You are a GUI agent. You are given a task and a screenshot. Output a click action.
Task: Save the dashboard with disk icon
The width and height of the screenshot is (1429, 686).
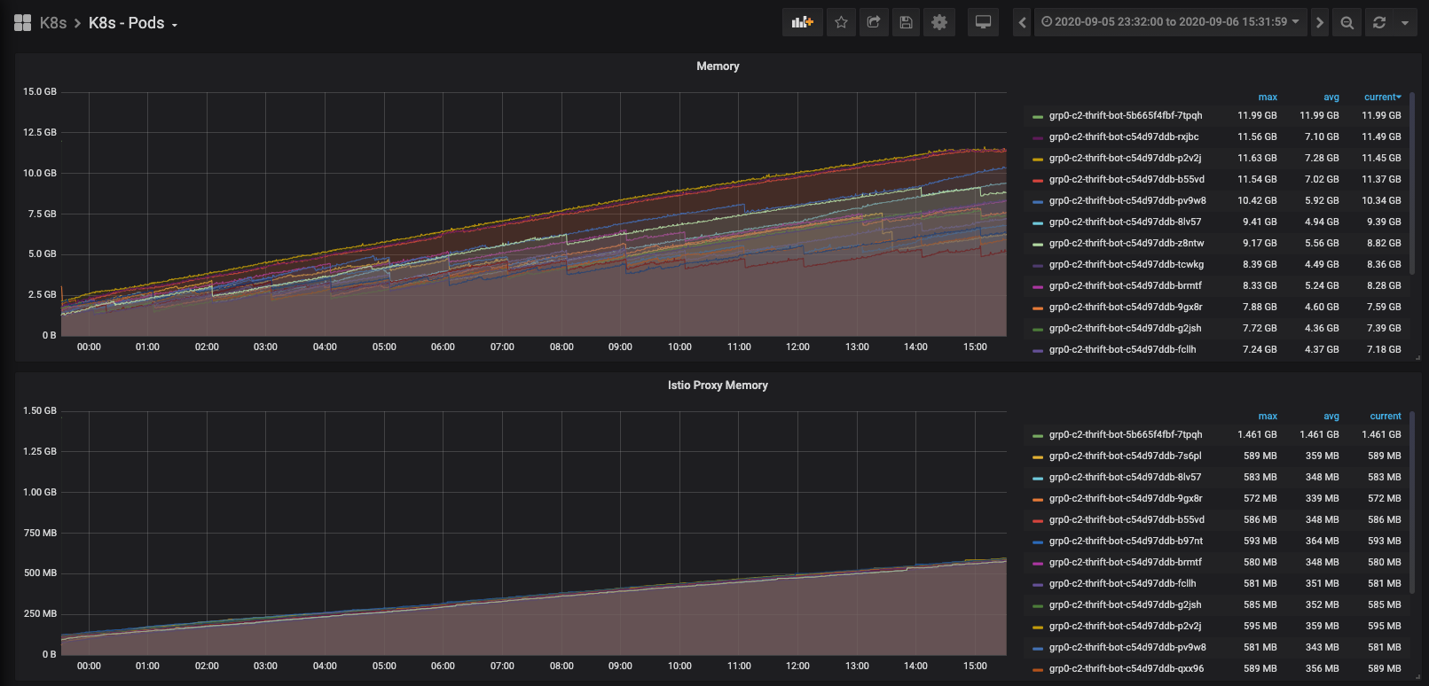[906, 22]
